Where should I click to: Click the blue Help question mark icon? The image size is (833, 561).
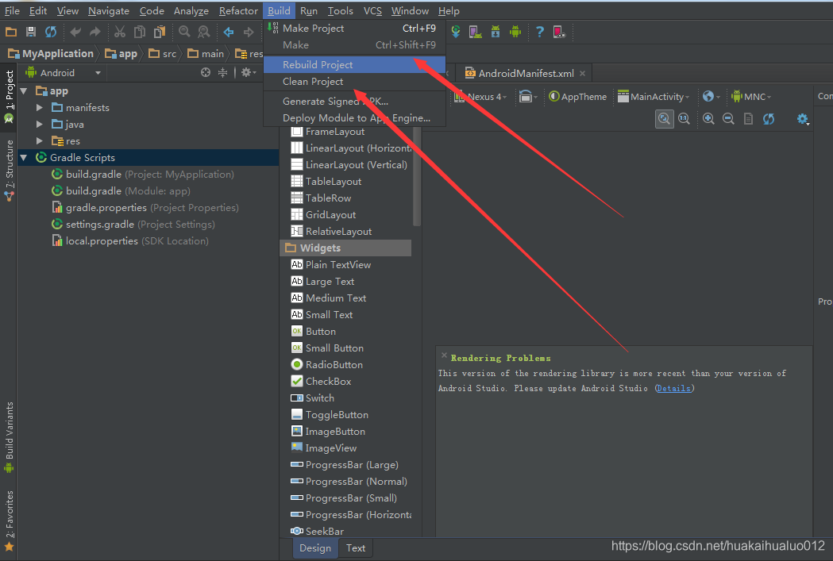pyautogui.click(x=540, y=32)
